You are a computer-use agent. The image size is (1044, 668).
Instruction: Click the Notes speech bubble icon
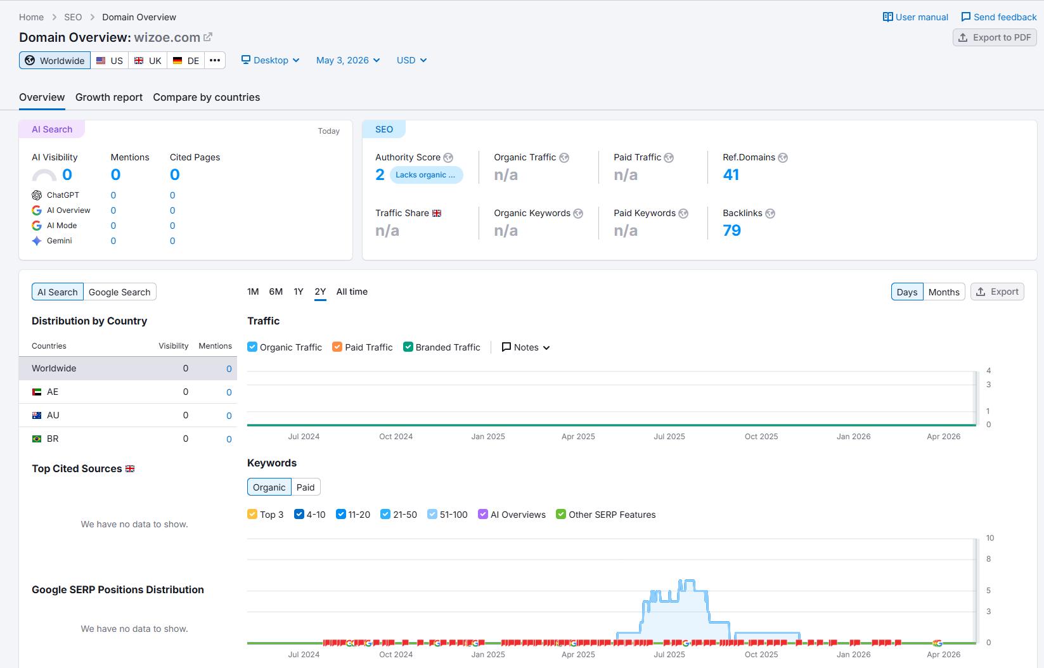click(506, 347)
